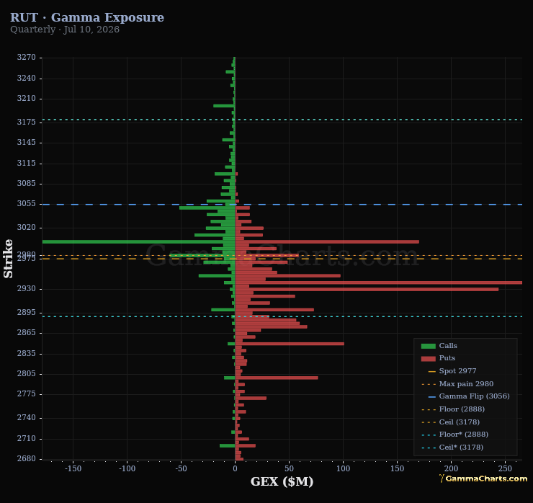533x503 pixels.
Task: Toggle the Ceil* (3178) legend entry
Action: point(452,448)
